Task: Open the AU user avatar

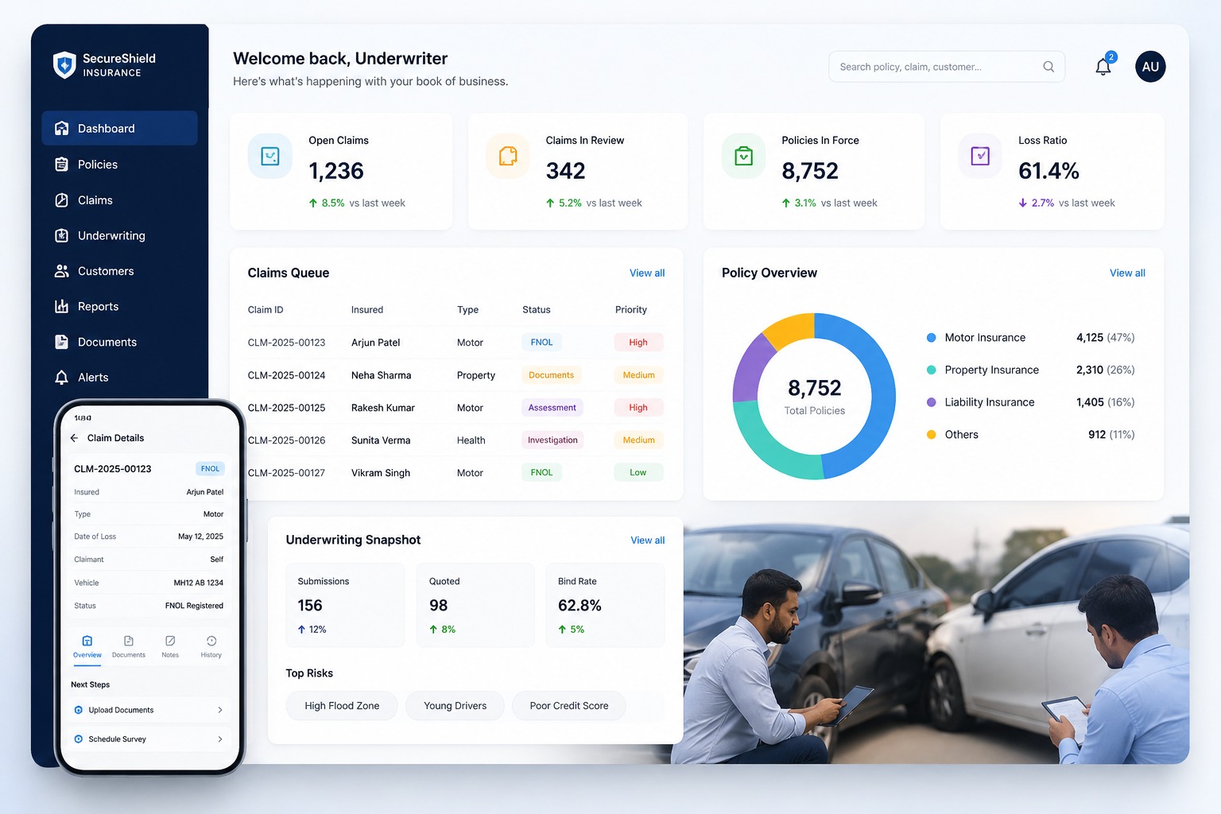Action: [x=1150, y=67]
